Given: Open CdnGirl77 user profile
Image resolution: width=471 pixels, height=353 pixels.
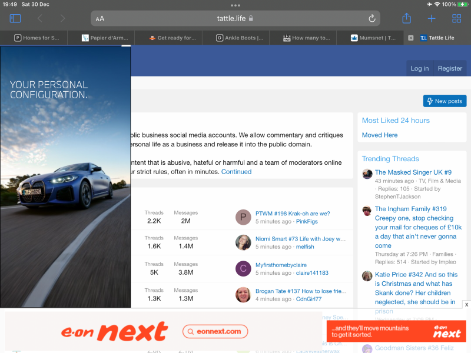Looking at the screenshot, I should pos(309,299).
